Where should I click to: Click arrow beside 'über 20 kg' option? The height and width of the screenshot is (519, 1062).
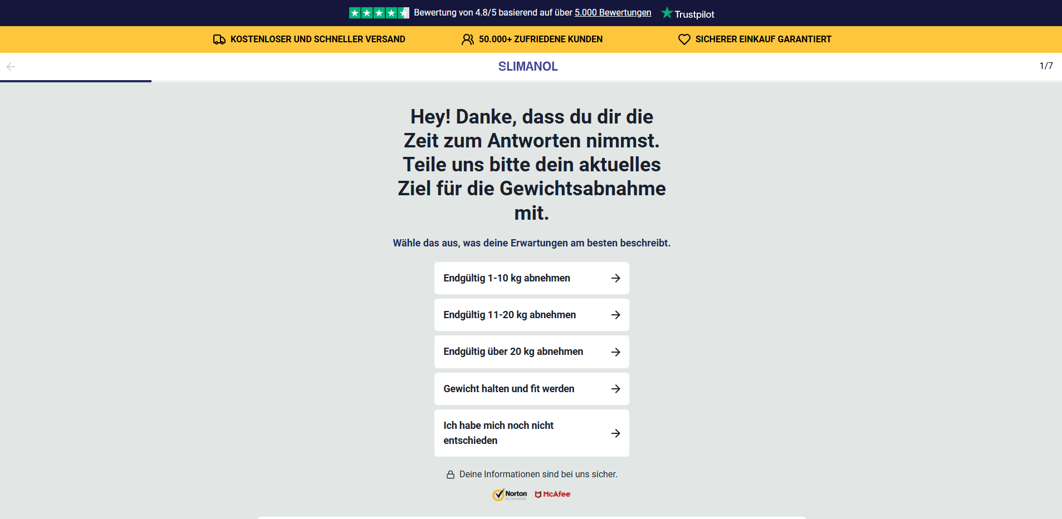[615, 352]
